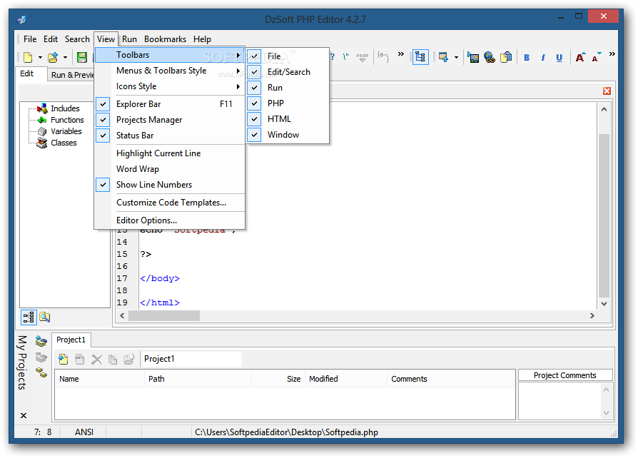Expand the Toolbars submenu
The width and height of the screenshot is (638, 458).
tap(170, 55)
